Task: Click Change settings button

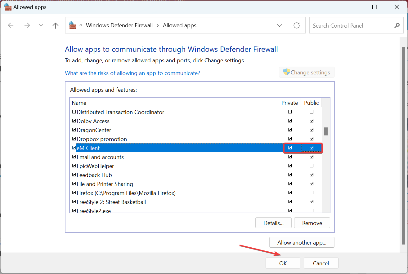Action: (307, 72)
